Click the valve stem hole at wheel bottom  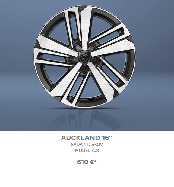coord(91,99)
